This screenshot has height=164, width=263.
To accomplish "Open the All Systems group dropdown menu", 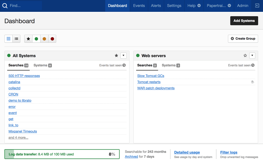I will [124, 55].
